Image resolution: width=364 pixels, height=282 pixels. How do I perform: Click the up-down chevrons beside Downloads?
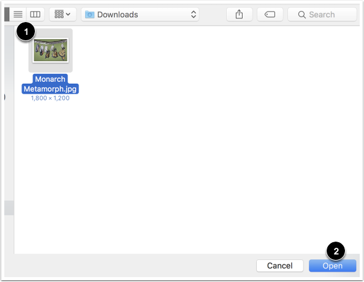pyautogui.click(x=194, y=14)
